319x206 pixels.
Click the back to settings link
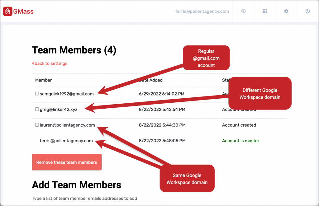(x=50, y=63)
